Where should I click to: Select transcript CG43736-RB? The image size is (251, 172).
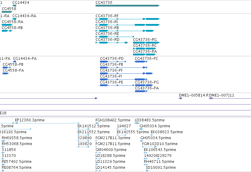[125, 31]
